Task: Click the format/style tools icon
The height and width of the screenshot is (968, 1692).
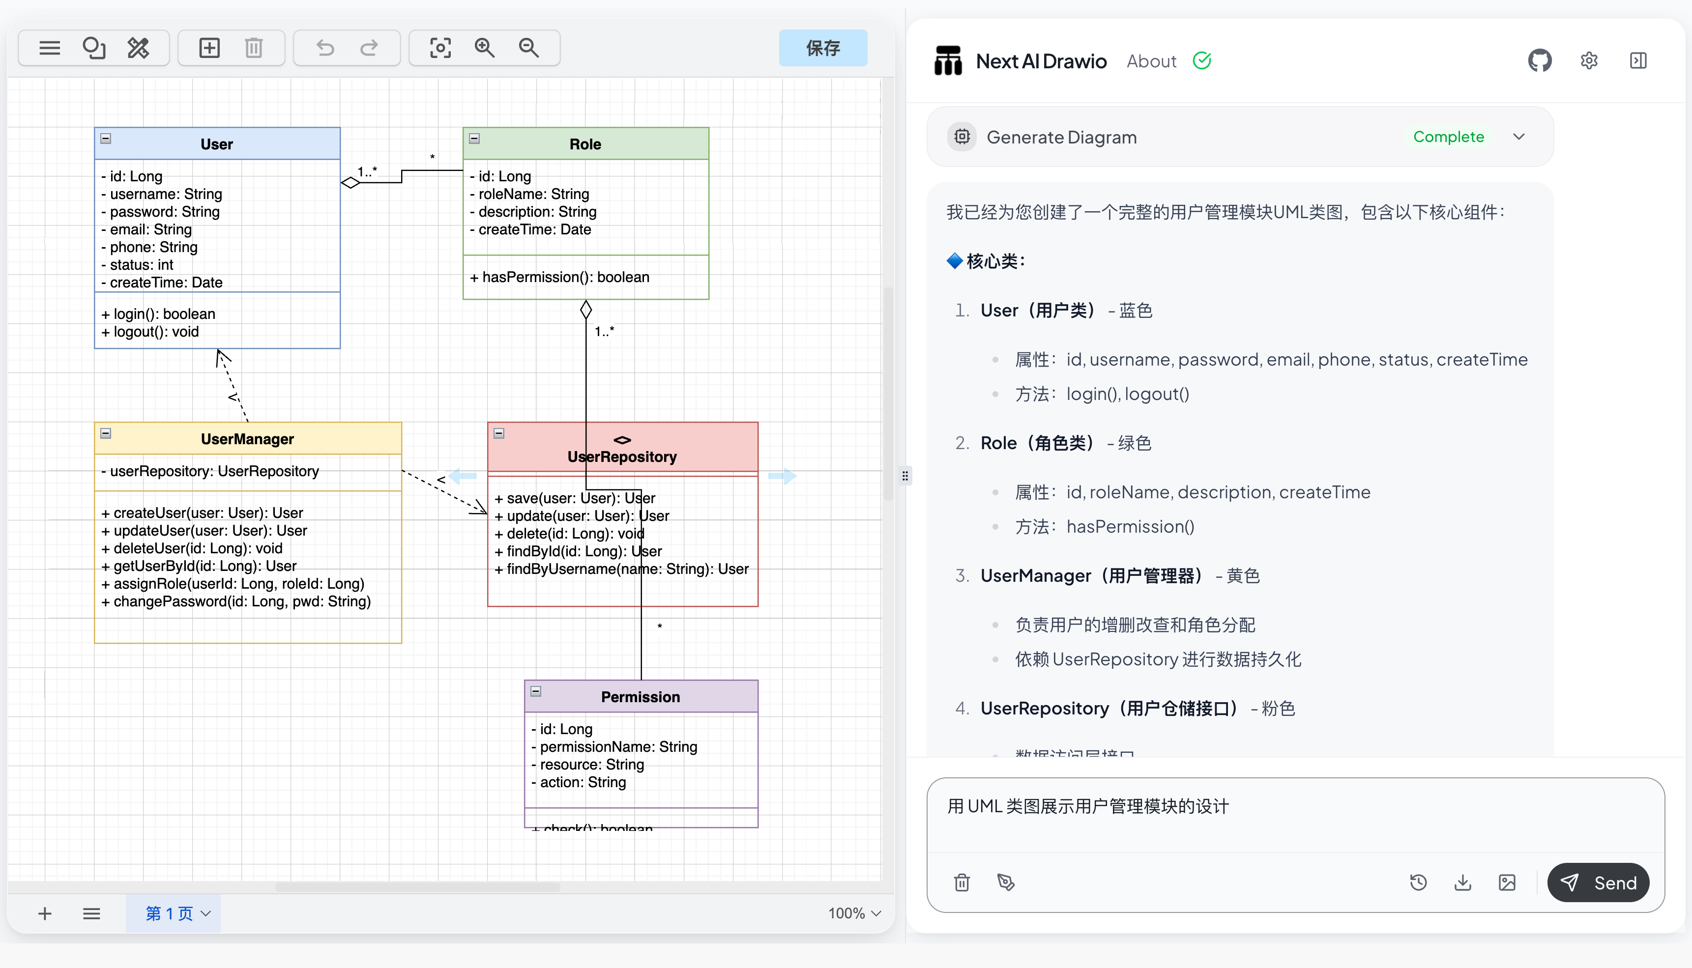Action: (x=138, y=48)
